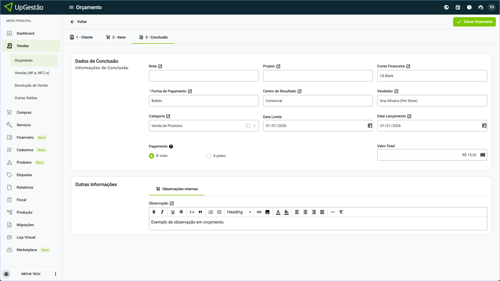Open the calendar icon in the top bar
This screenshot has width=500, height=281.
pos(458,7)
